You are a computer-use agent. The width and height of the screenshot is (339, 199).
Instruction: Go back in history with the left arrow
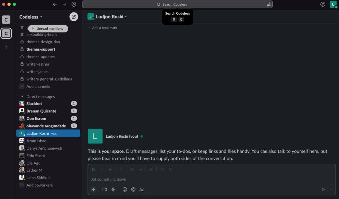(55, 4)
